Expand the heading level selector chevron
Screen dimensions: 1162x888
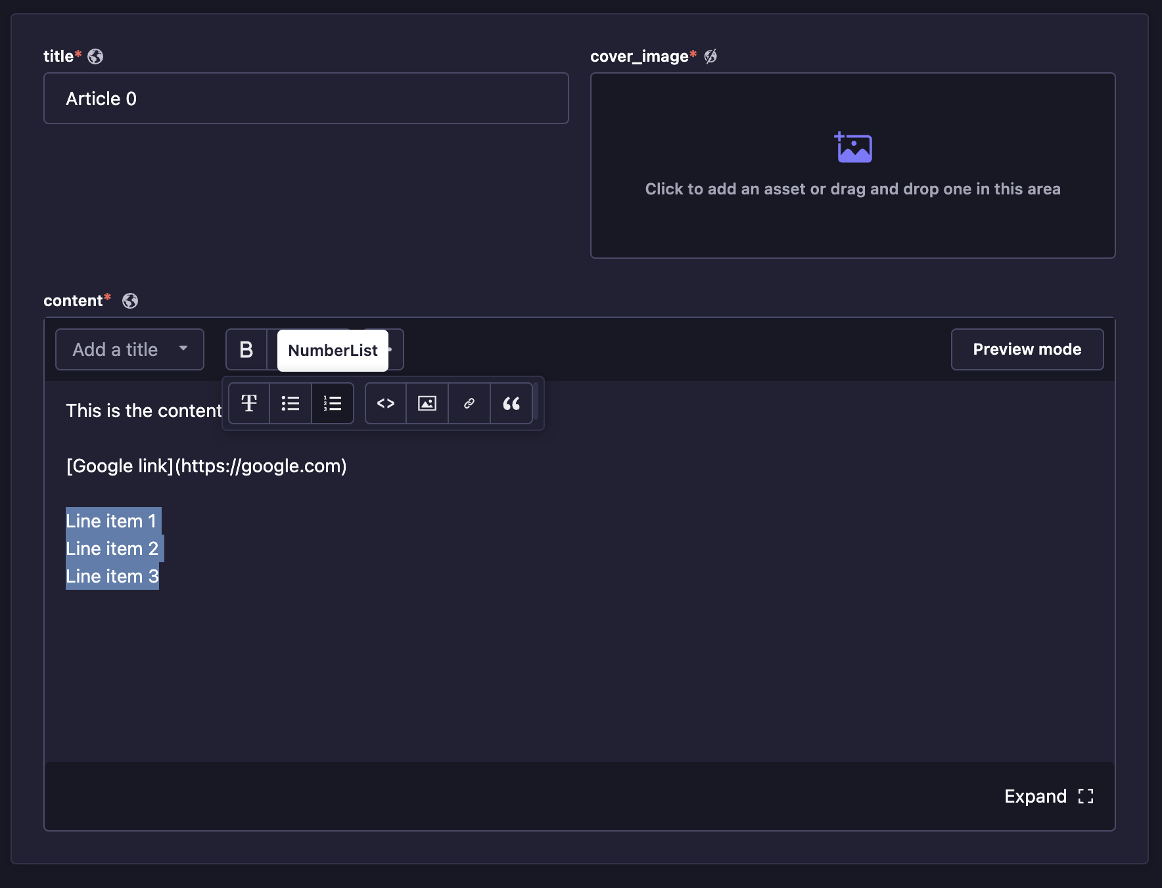(x=183, y=349)
